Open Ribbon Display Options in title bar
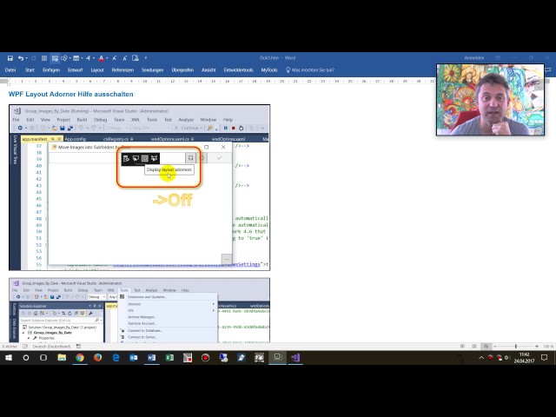Image resolution: width=556 pixels, height=417 pixels. (x=498, y=58)
